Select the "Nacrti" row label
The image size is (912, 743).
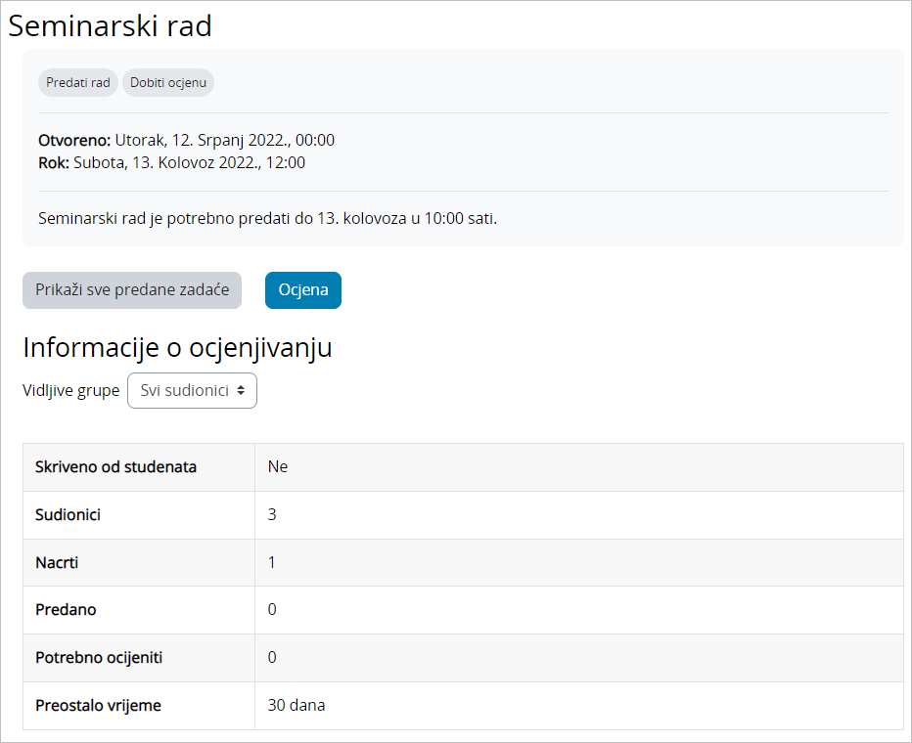pyautogui.click(x=57, y=562)
